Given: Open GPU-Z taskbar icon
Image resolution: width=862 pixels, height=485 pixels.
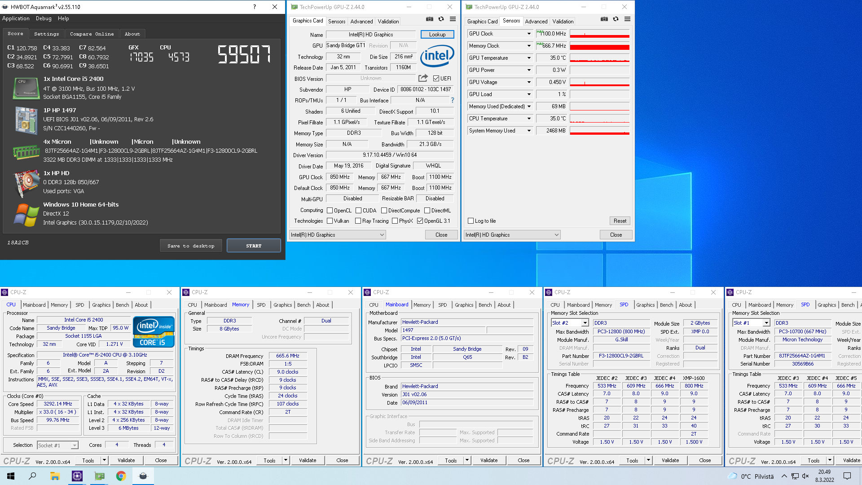Looking at the screenshot, I should [x=99, y=476].
